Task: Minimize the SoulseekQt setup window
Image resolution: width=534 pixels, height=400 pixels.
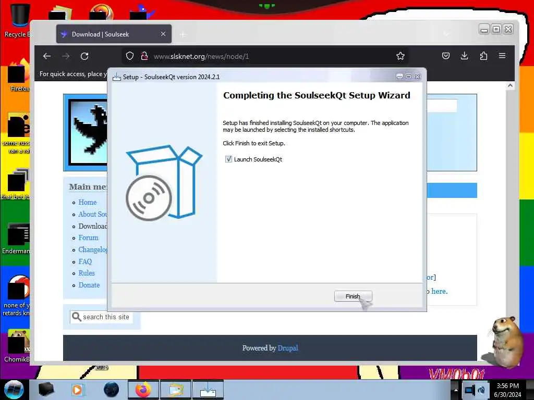Action: pyautogui.click(x=400, y=77)
